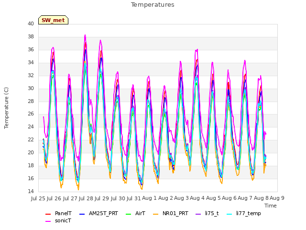
Task: Click the Aug 4 x-axis tick label
Action: pyautogui.click(x=197, y=198)
